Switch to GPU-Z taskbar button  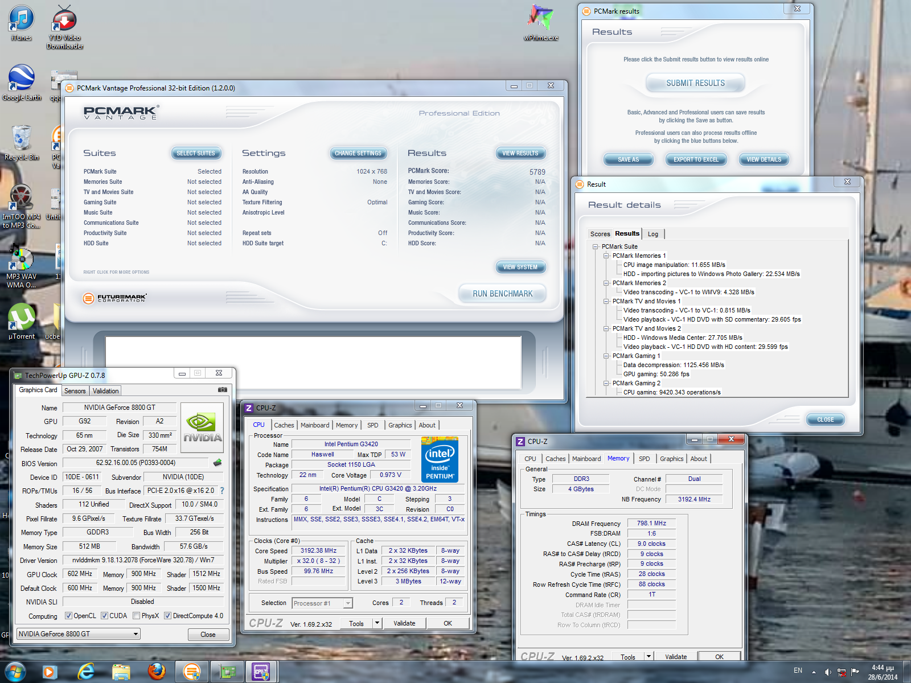click(x=227, y=672)
